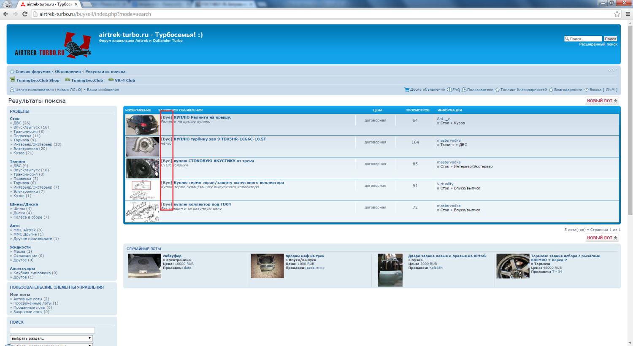
Task: Click the FAQ question mark icon
Action: click(449, 90)
